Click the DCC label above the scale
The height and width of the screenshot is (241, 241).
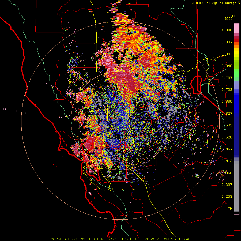(235, 16)
